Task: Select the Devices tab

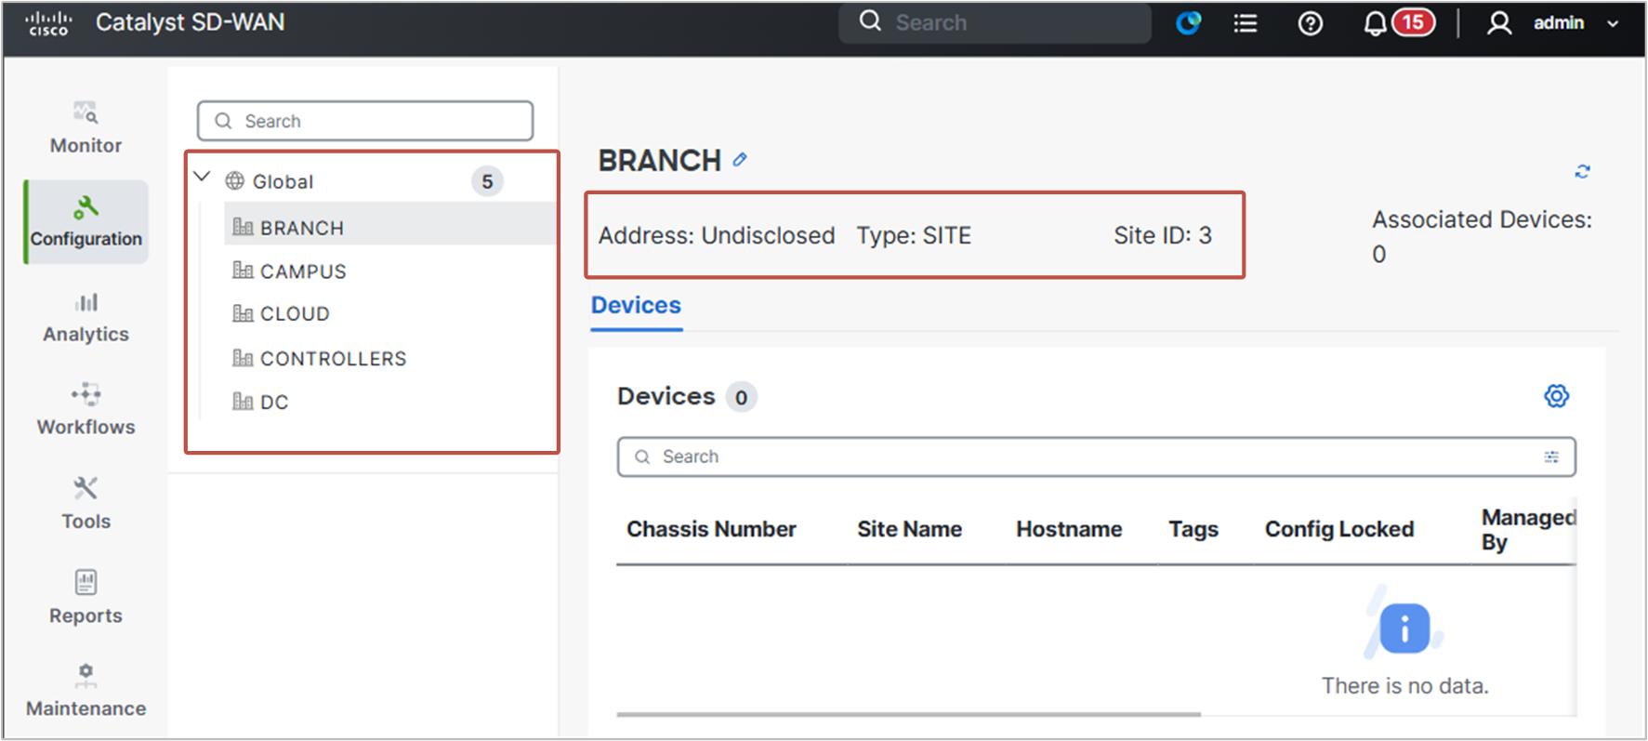Action: 636,305
